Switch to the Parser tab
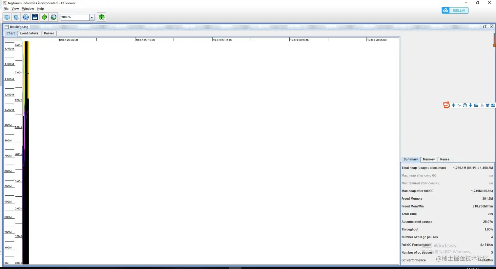The image size is (496, 269). [49, 33]
